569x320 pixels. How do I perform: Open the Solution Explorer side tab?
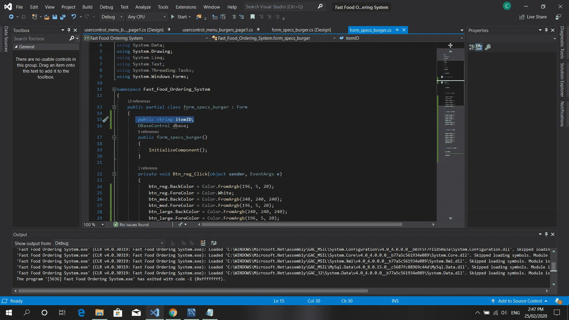click(x=562, y=80)
